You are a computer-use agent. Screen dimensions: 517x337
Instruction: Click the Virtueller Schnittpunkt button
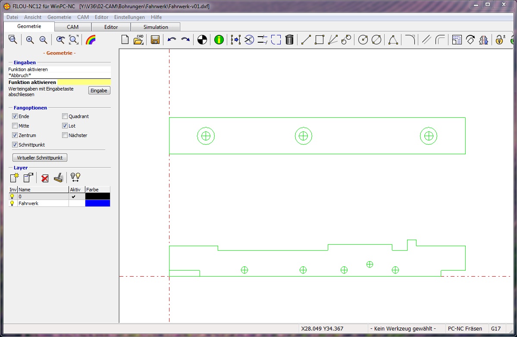(x=40, y=157)
